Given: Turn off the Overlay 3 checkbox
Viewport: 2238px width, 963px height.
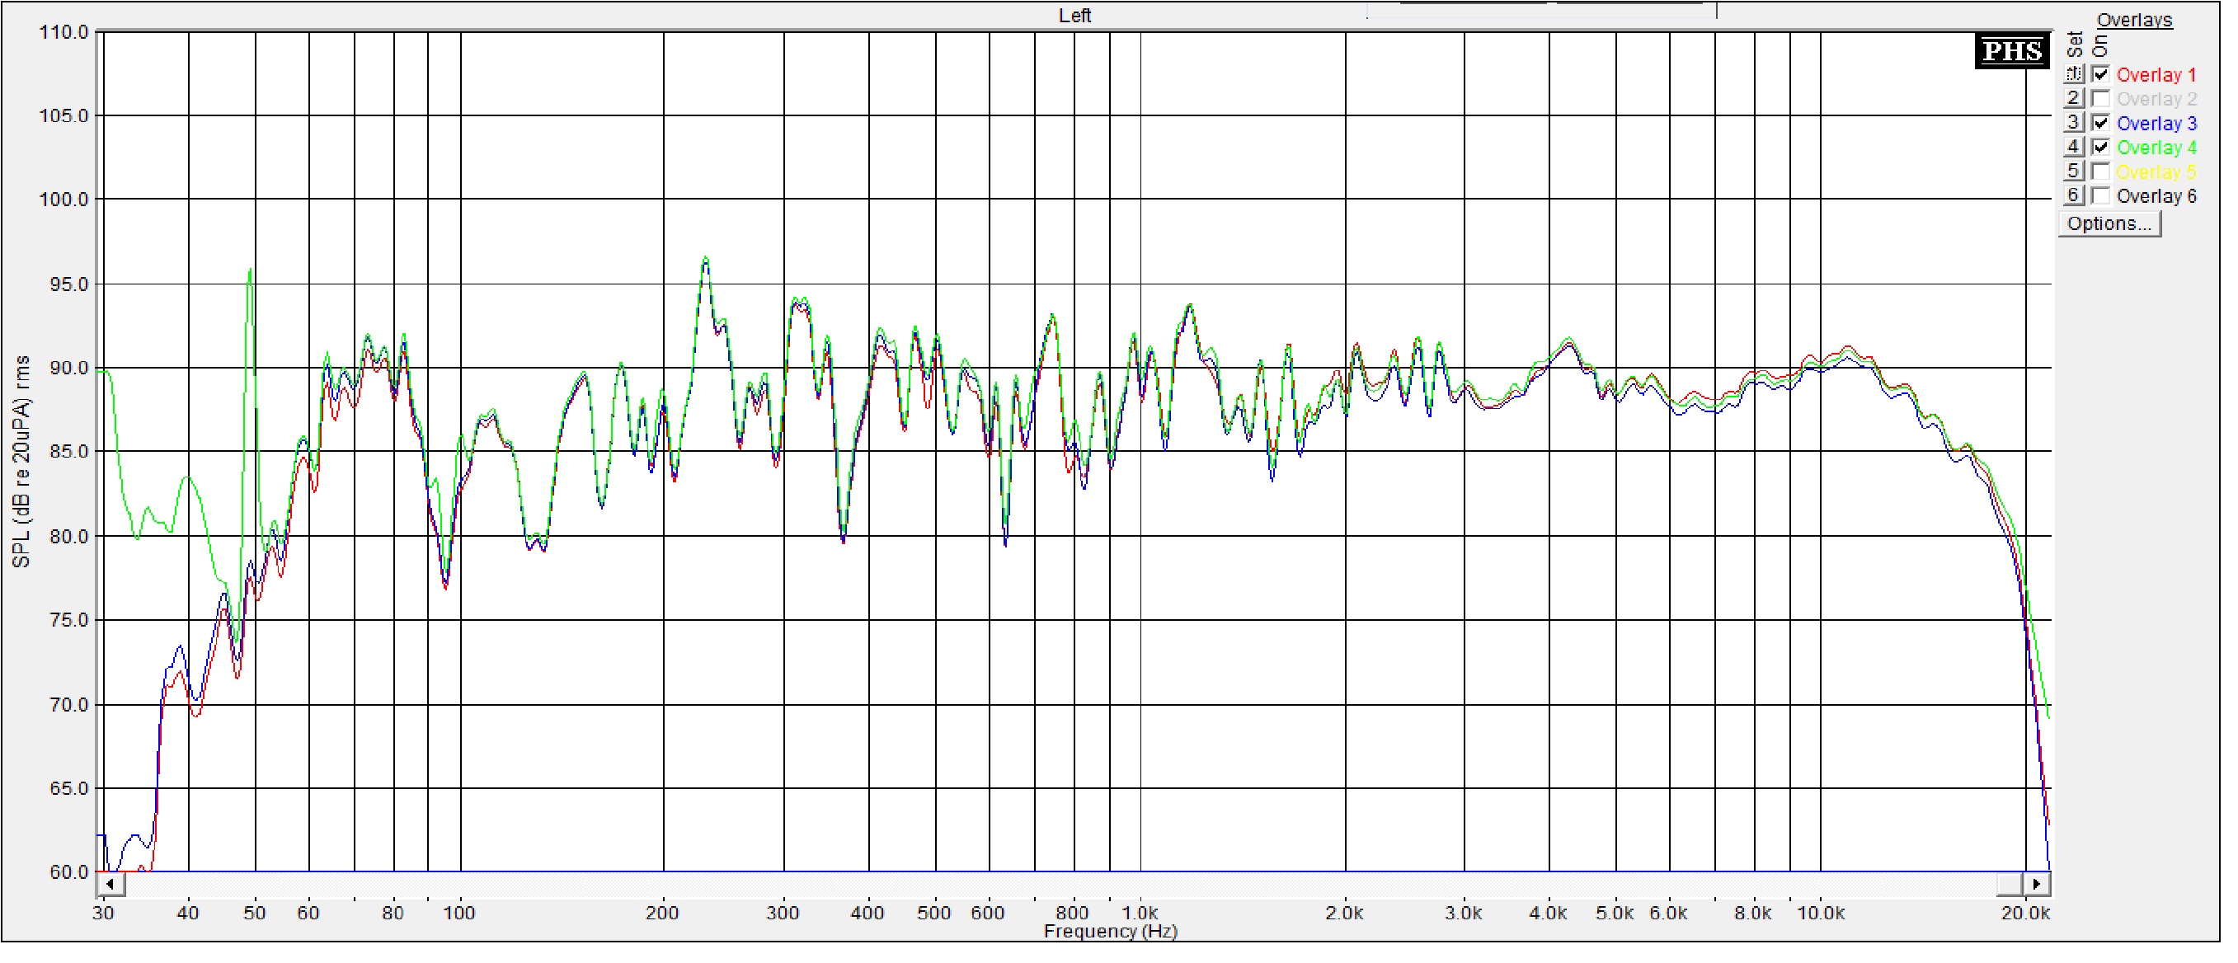Looking at the screenshot, I should pyautogui.click(x=2101, y=124).
